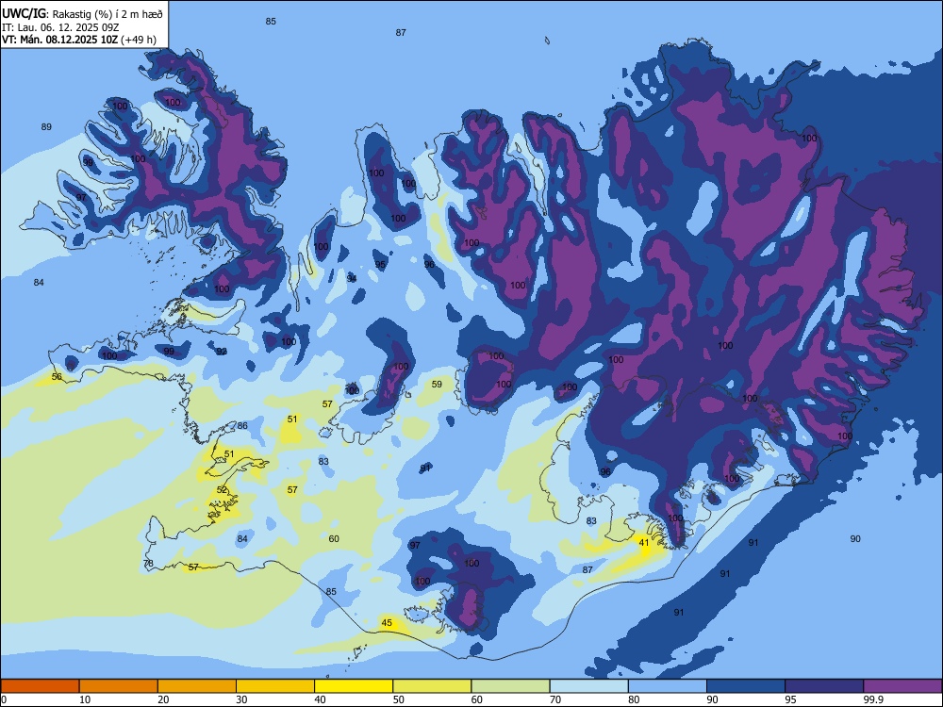Image resolution: width=943 pixels, height=707 pixels.
Task: Click the map value 89 over the sea
Action: 46,127
